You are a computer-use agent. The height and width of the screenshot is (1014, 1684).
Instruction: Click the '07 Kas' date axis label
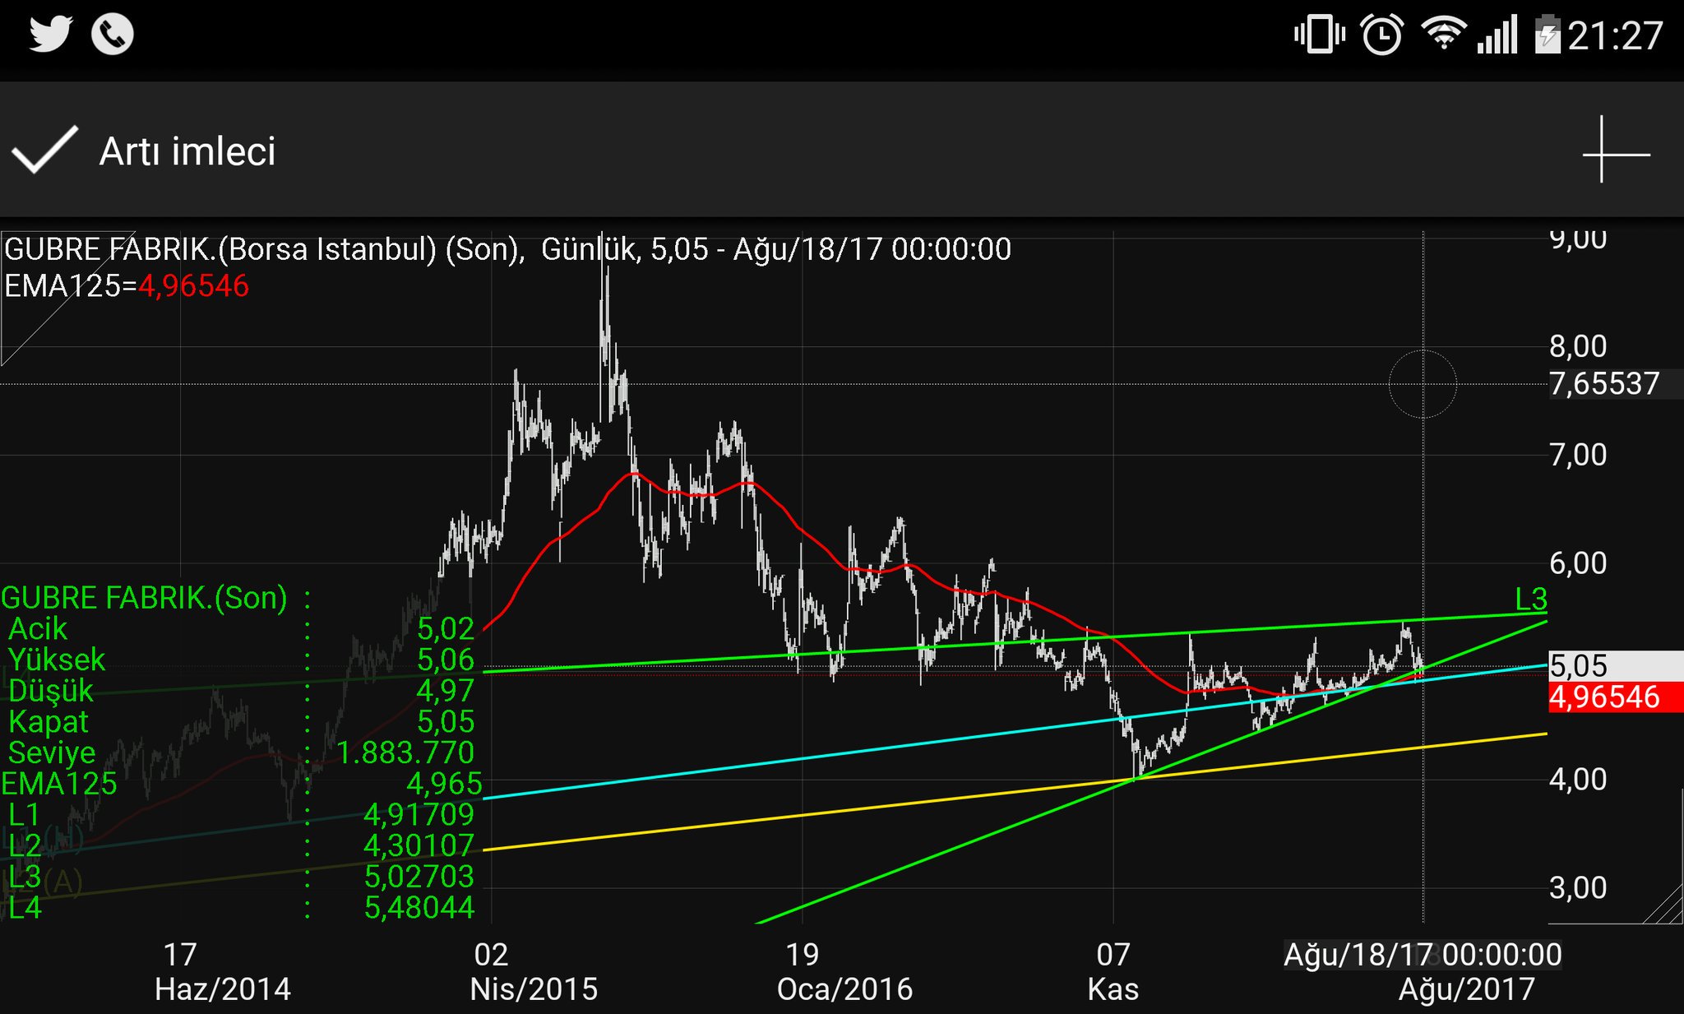click(1113, 972)
